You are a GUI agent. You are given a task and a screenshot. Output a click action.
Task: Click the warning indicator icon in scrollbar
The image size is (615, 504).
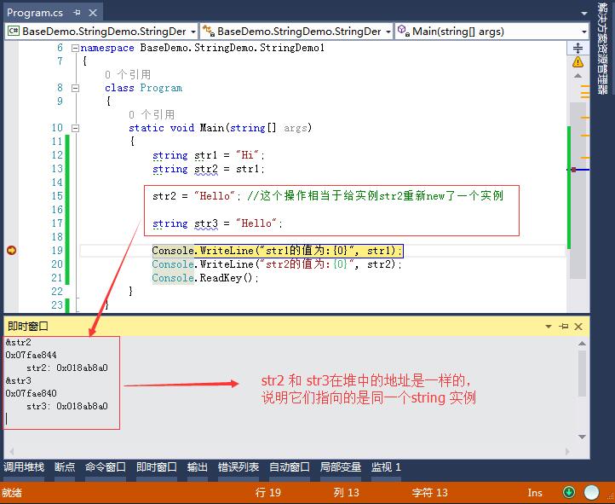578,61
